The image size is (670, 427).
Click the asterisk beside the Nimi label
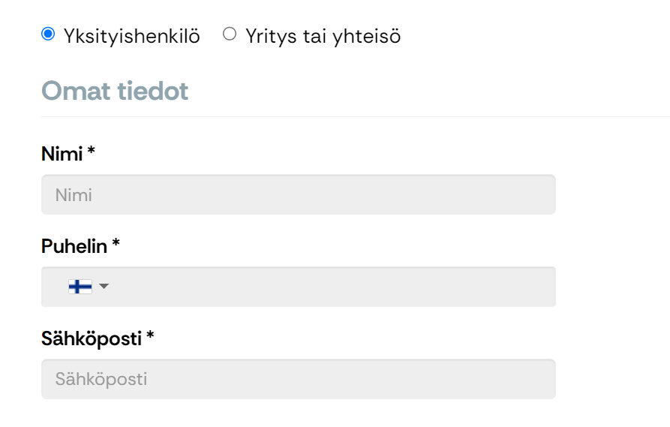[91, 150]
